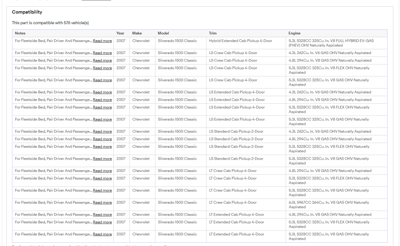Select LS Standard Cab Pickup 2-Door trim, 4.3L row

[236, 132]
